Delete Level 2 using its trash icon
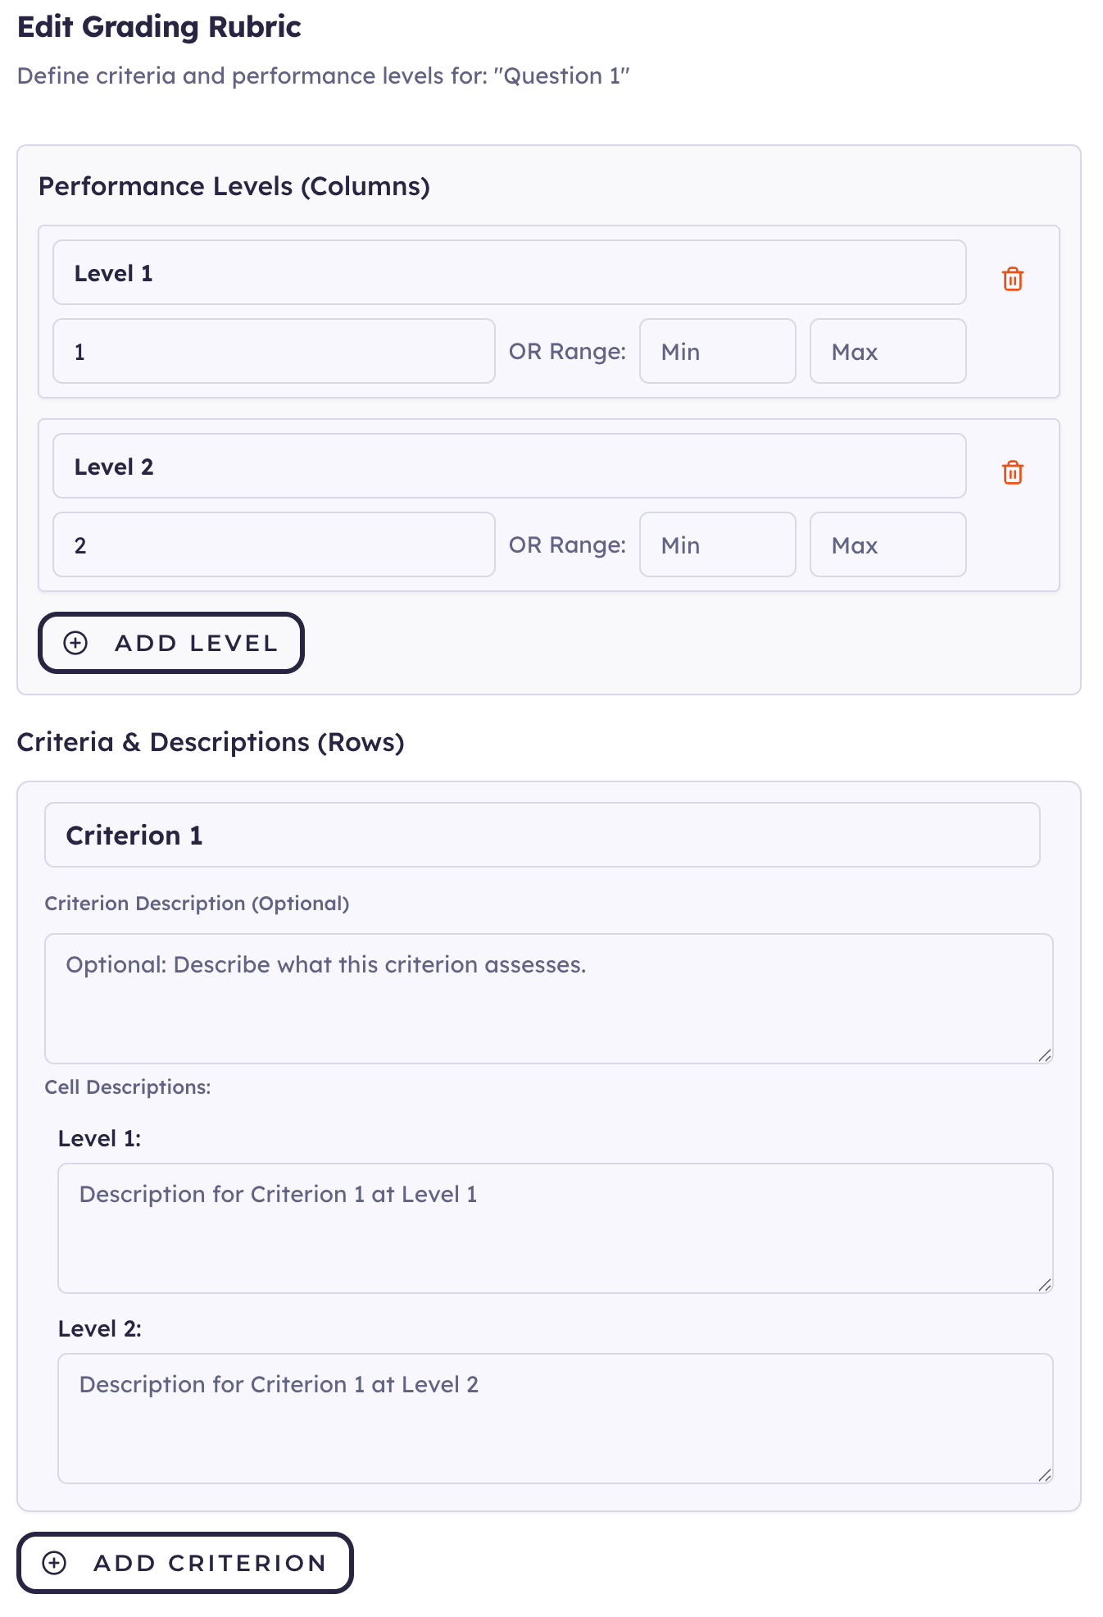Image resolution: width=1103 pixels, height=1617 pixels. pos(1013,472)
